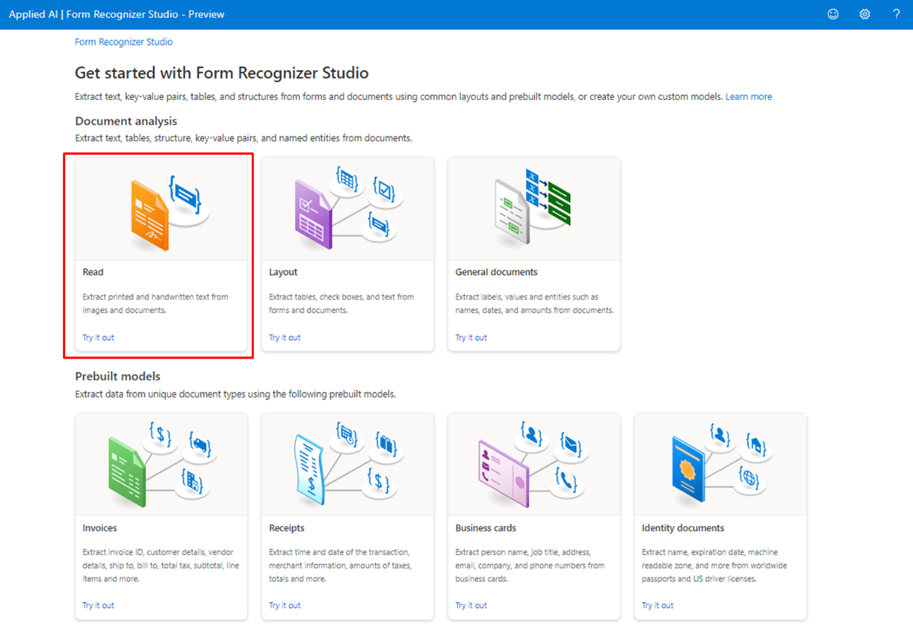Click the Extract time and date description
The width and height of the screenshot is (913, 626).
click(340, 566)
